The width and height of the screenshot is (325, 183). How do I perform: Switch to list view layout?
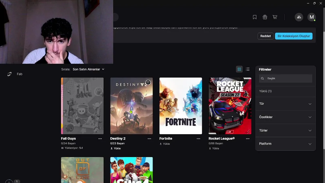pyautogui.click(x=248, y=69)
